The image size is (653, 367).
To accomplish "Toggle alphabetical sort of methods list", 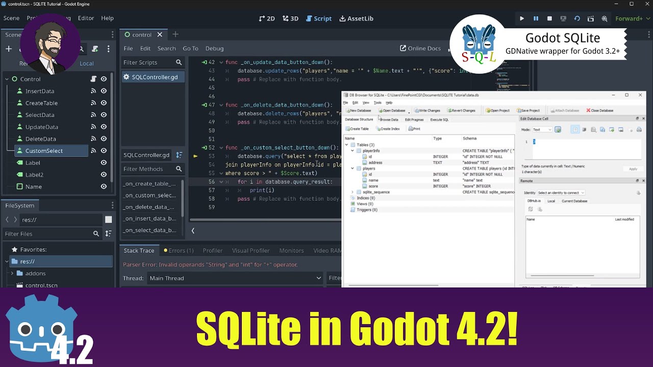I will point(179,155).
